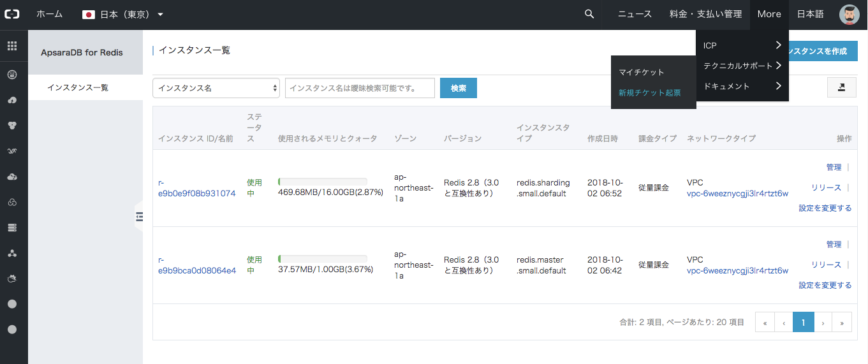868x364 pixels.
Task: Click the upper plain circle sidebar icon
Action: 12,304
